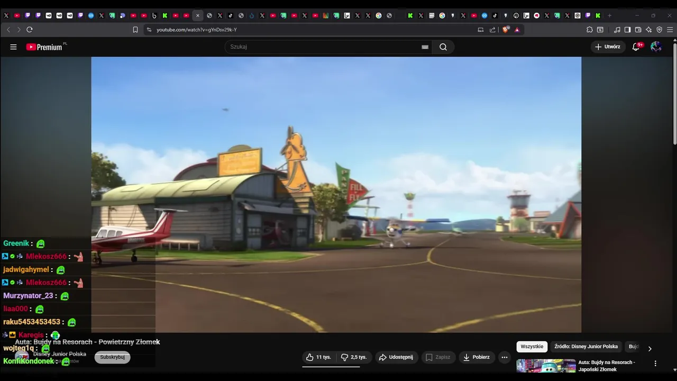Dislike the video with 2,5 tys. button
Viewport: 677px width, 381px height.
point(354,357)
